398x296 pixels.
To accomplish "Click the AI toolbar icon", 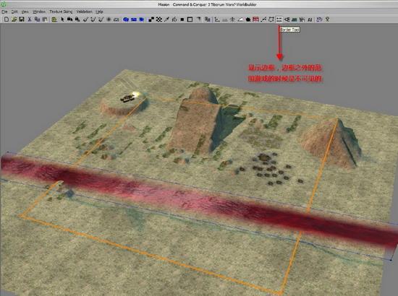I will coord(310,19).
